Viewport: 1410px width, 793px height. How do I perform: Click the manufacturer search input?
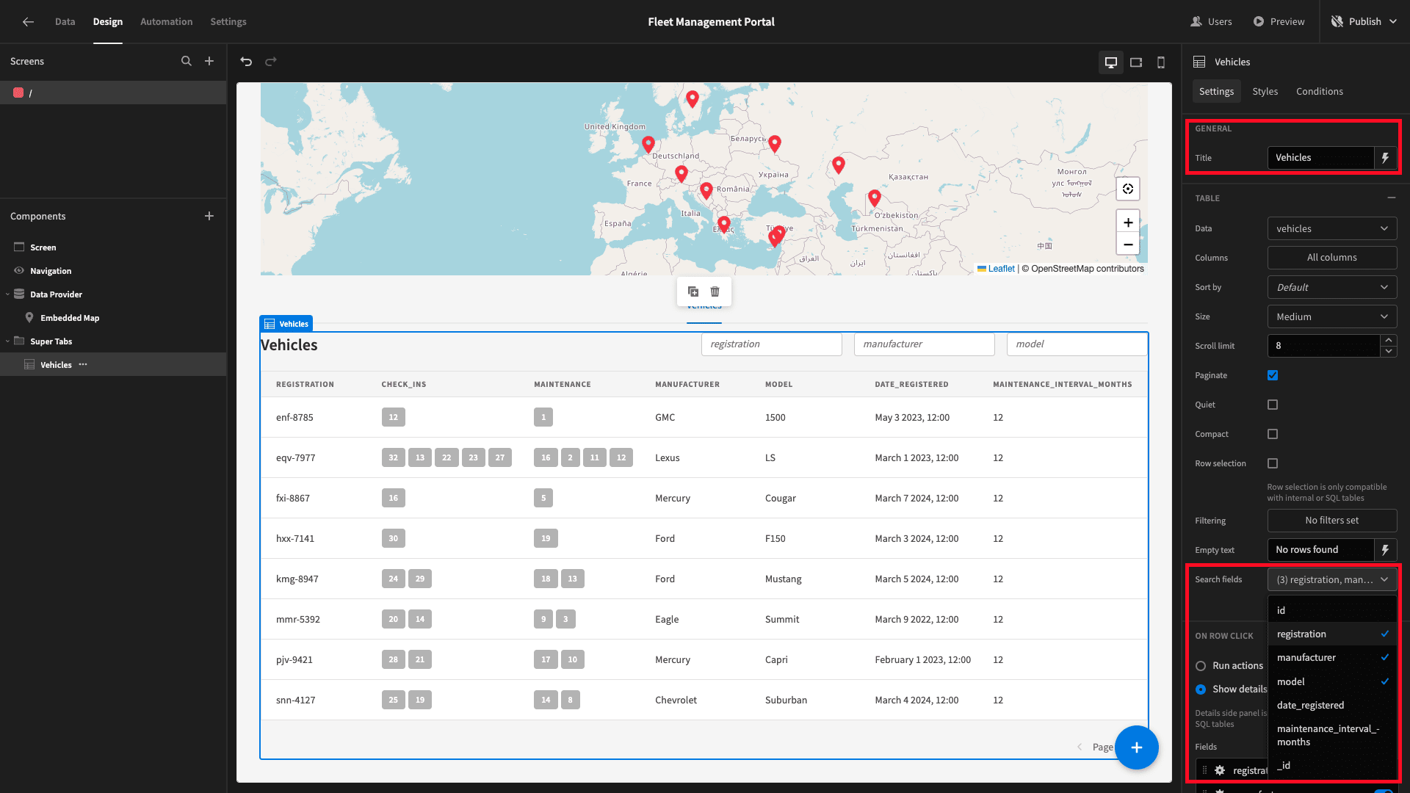[925, 344]
